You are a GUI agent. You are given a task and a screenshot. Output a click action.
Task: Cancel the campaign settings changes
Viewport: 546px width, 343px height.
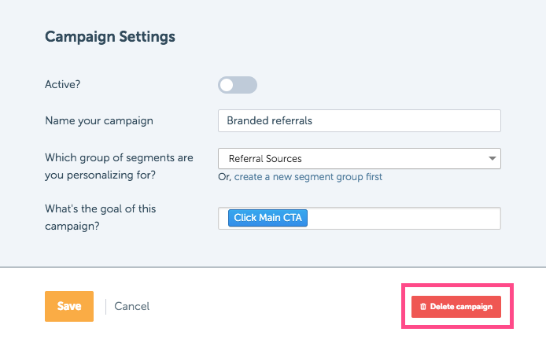coord(132,307)
